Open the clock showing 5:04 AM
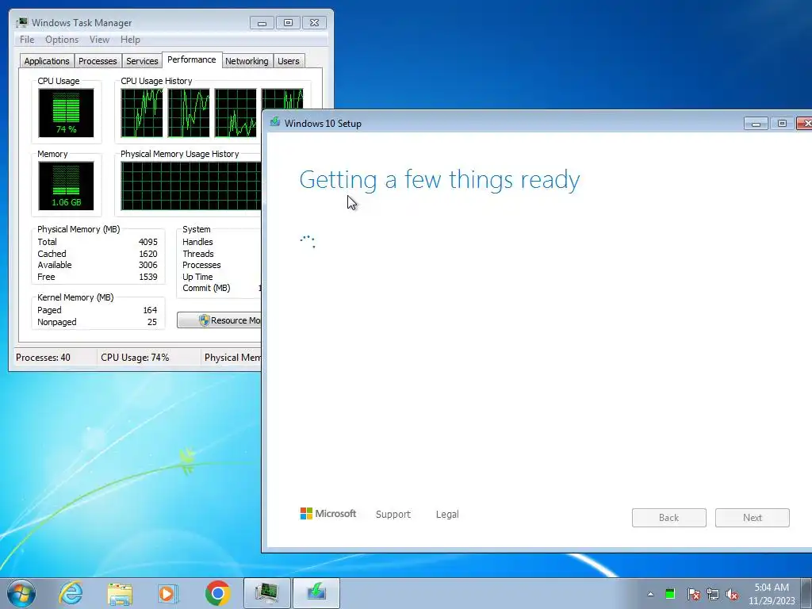 [x=772, y=588]
